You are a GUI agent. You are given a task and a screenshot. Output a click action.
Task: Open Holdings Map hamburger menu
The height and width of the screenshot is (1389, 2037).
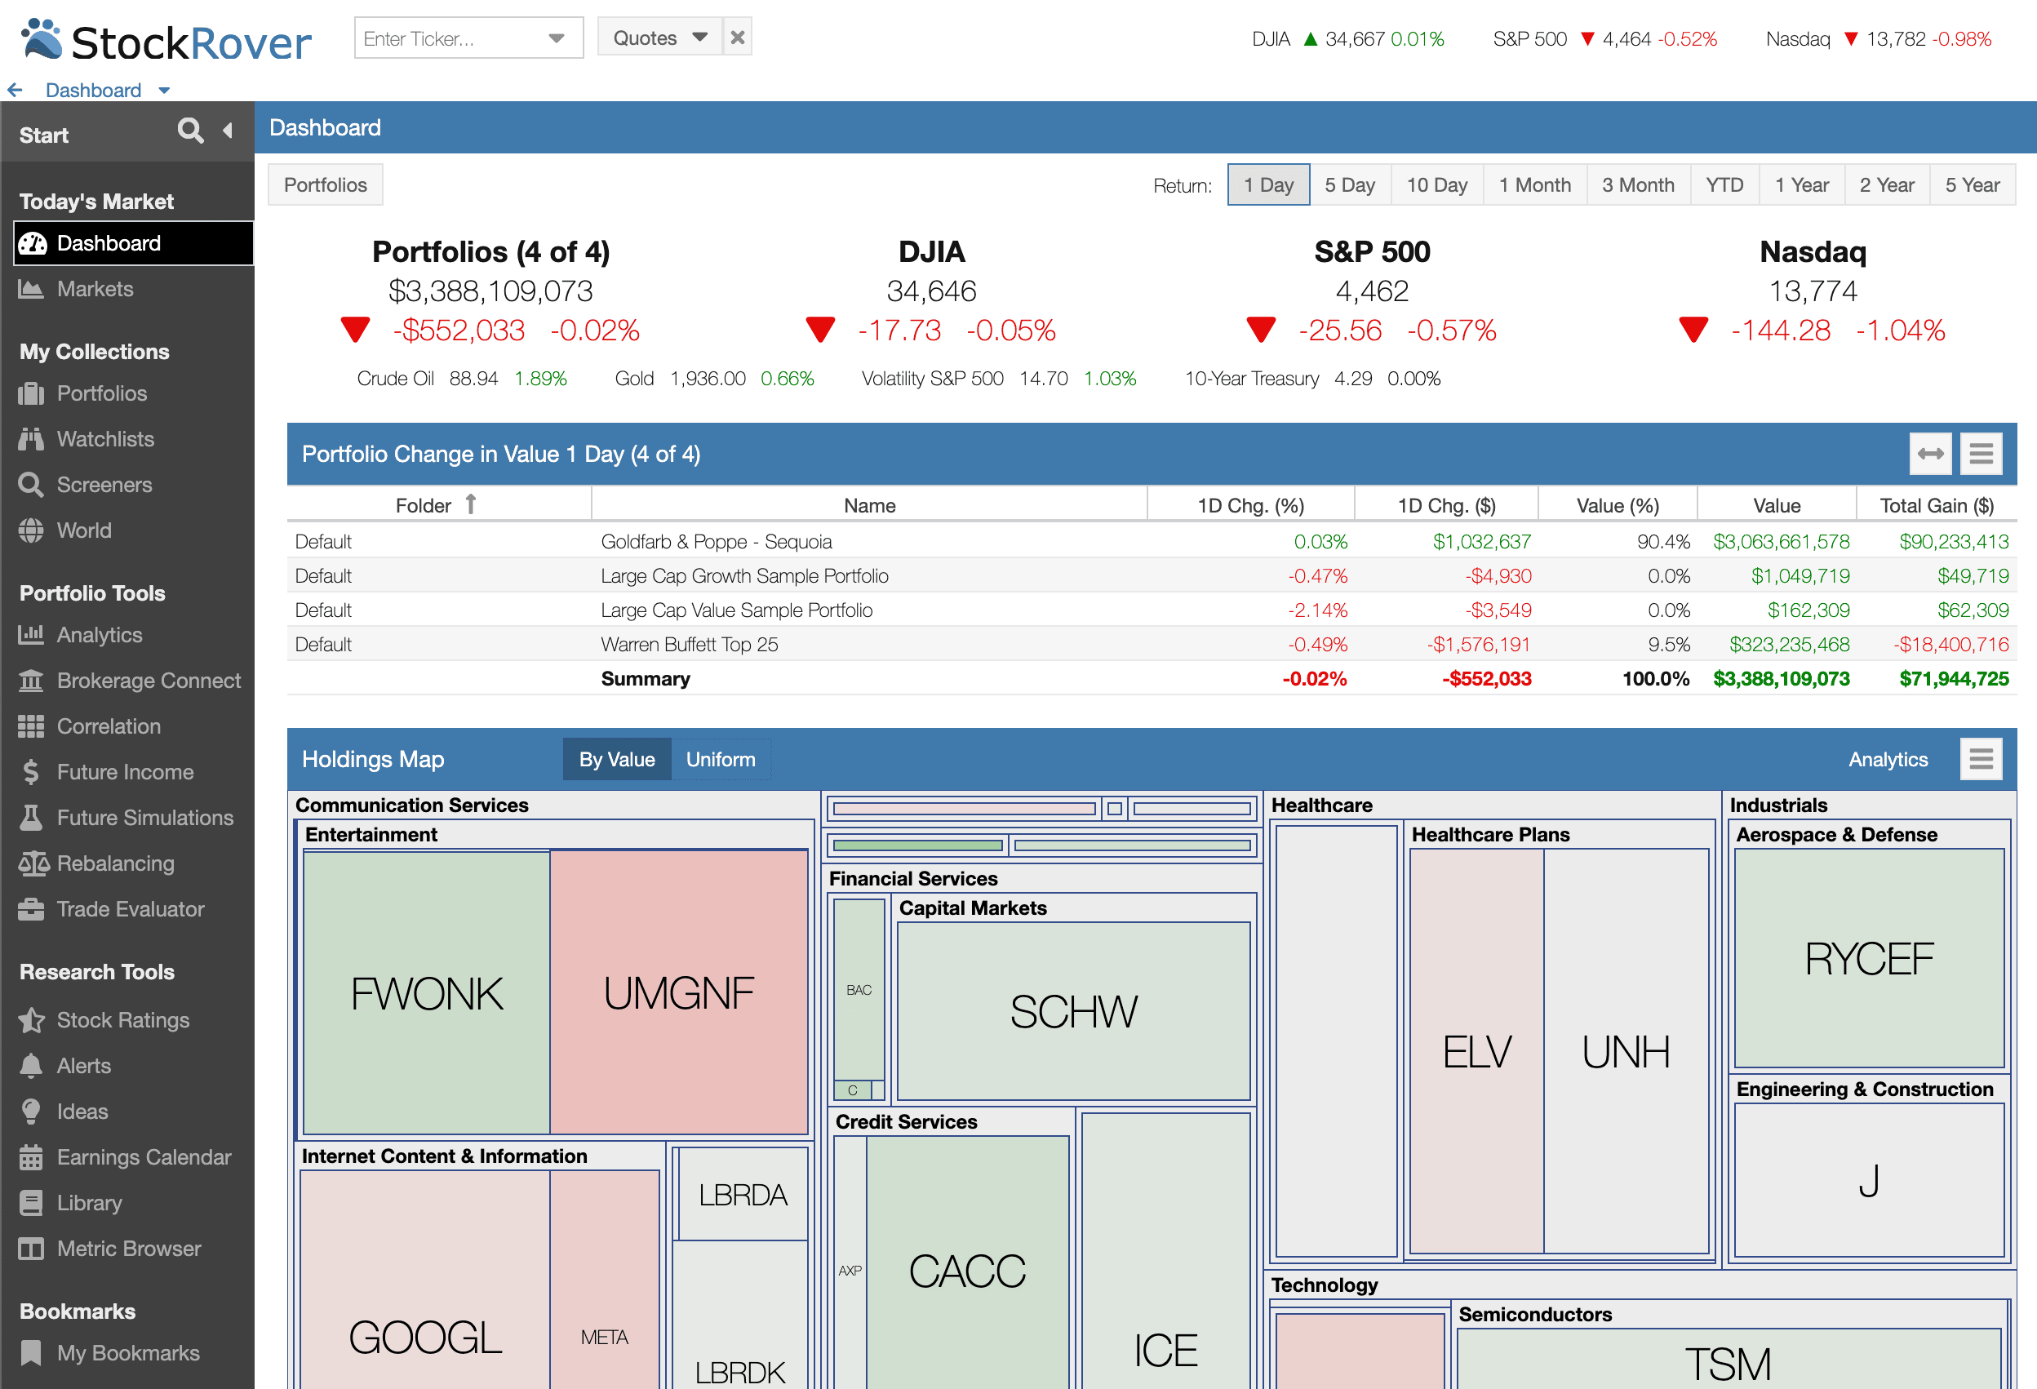pos(1982,759)
